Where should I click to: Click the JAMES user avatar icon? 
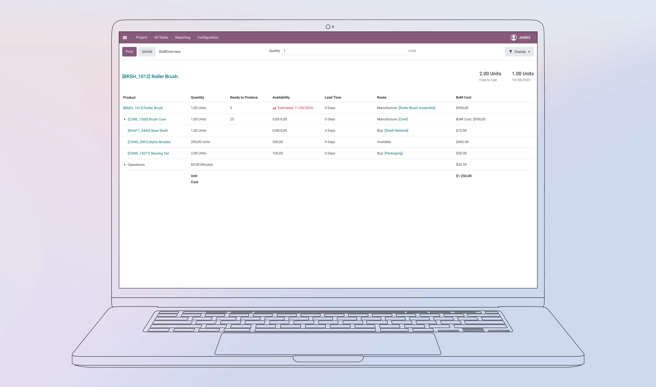click(514, 38)
